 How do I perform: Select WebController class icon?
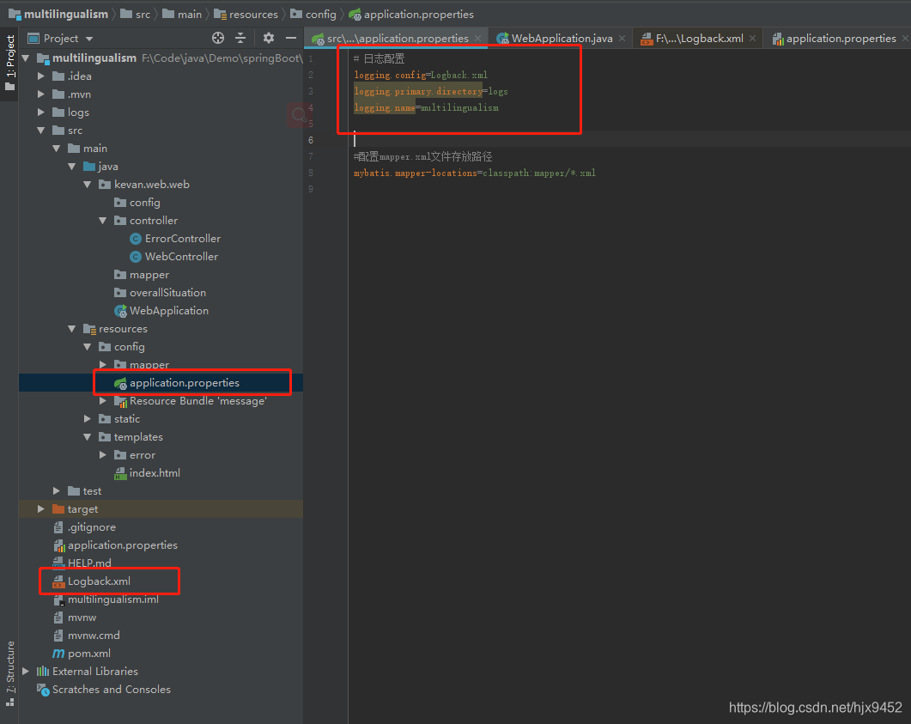pos(136,256)
